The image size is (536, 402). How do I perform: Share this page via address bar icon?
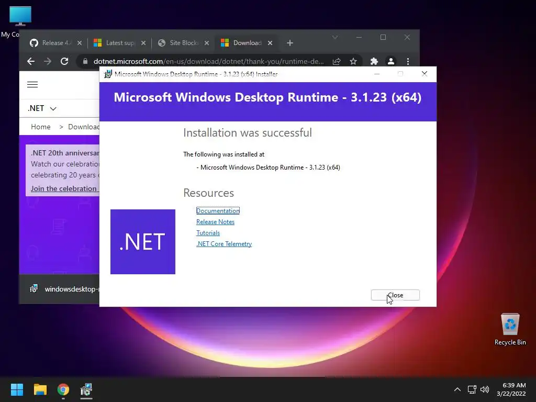coord(337,61)
